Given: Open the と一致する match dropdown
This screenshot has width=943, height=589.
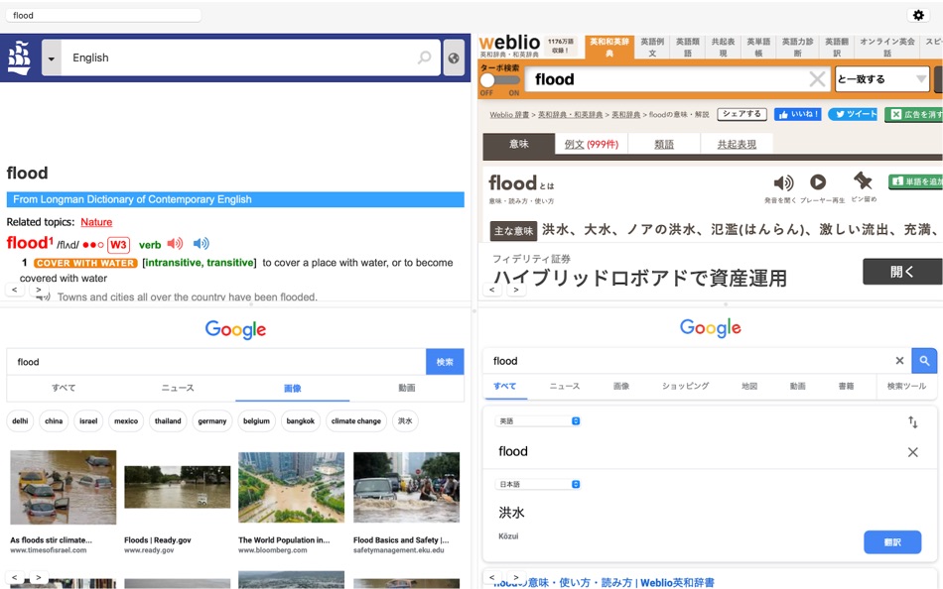Looking at the screenshot, I should coord(881,78).
